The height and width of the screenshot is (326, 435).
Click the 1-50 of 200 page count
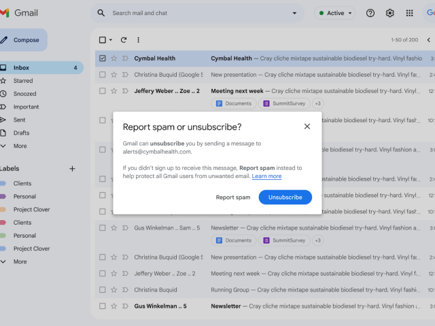point(404,40)
